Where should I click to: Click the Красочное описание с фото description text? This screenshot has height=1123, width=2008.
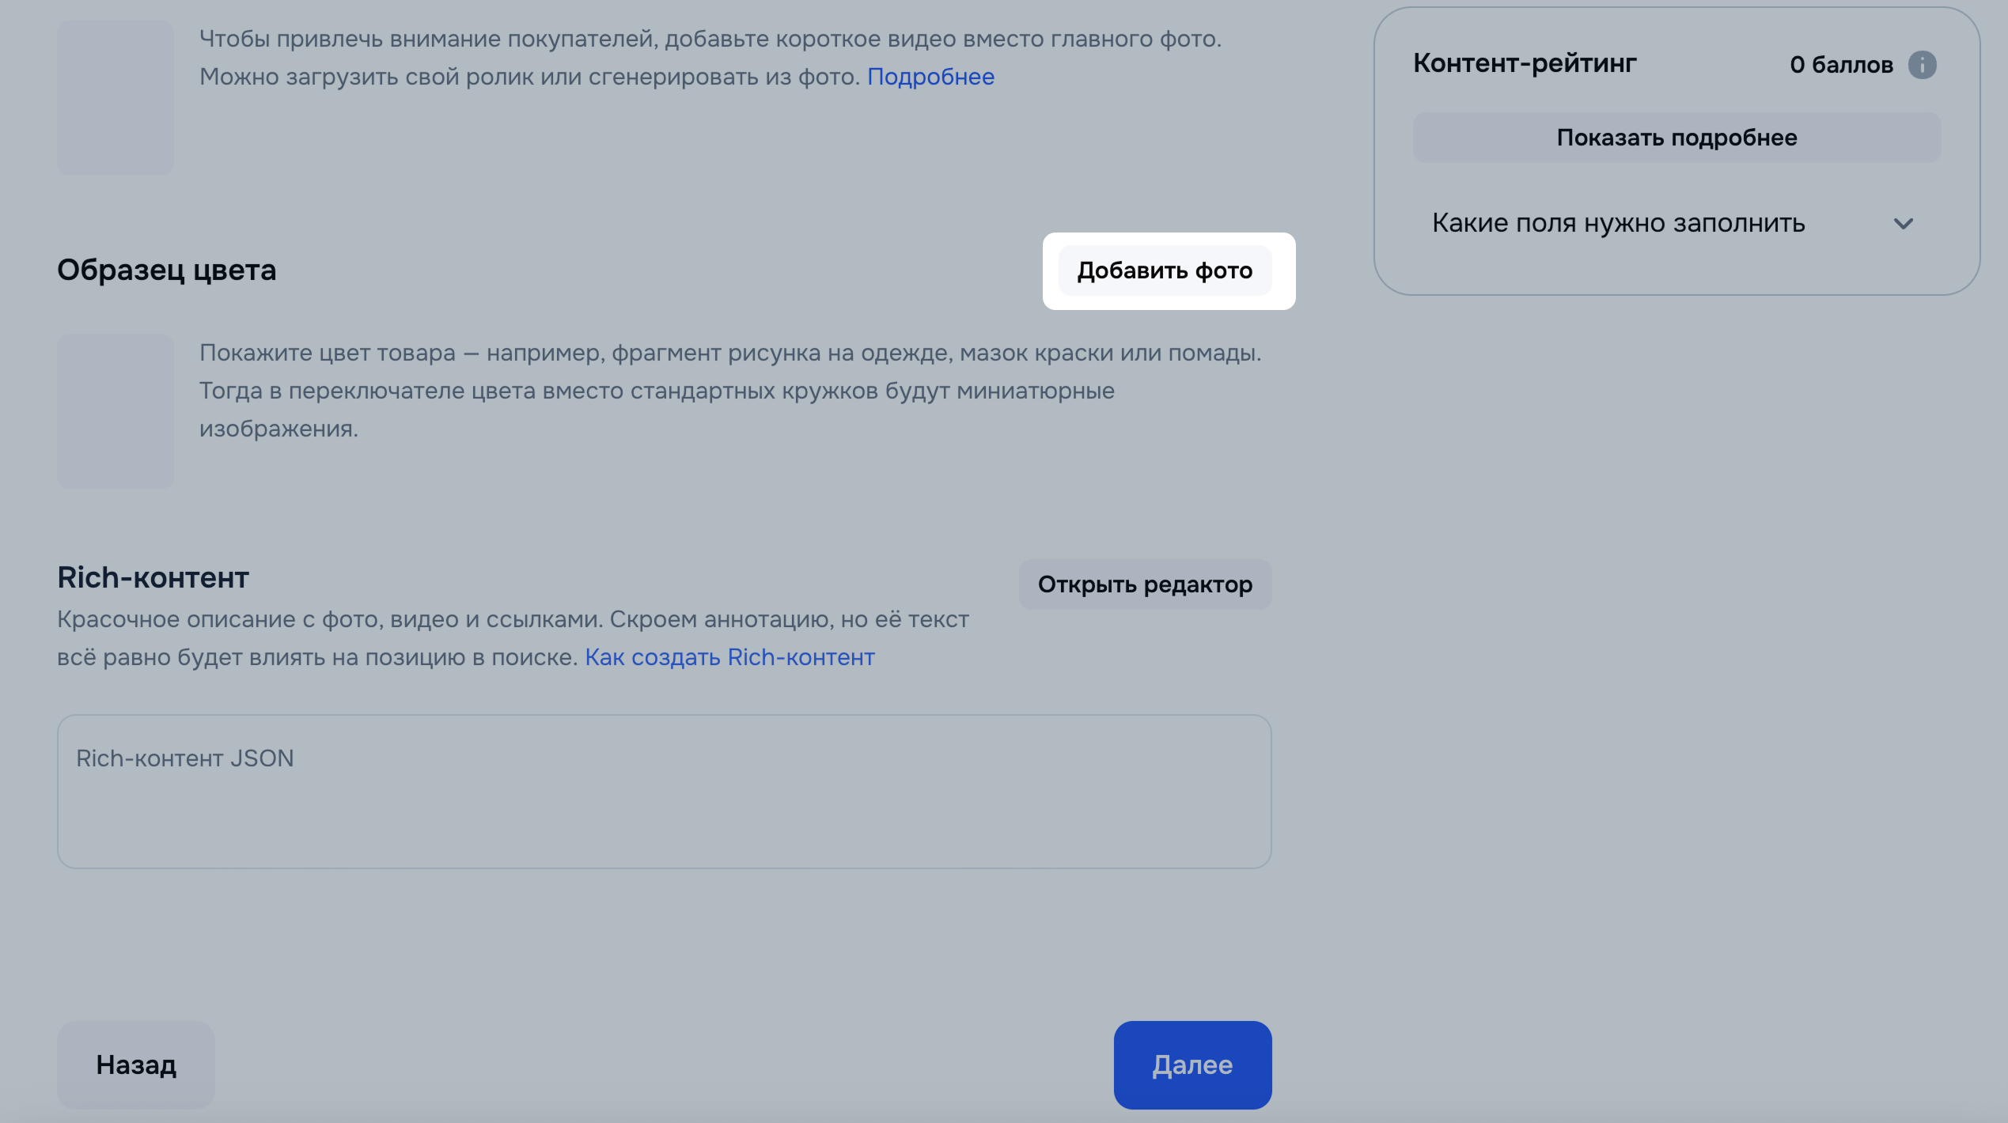coord(513,620)
